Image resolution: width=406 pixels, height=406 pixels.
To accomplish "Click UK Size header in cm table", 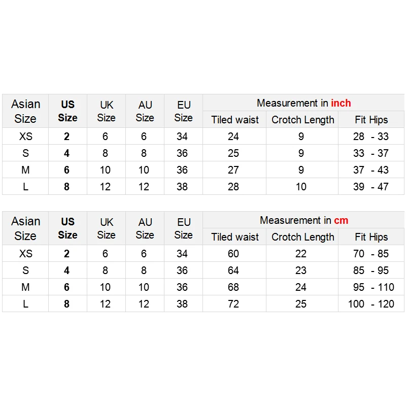I will tap(106, 228).
